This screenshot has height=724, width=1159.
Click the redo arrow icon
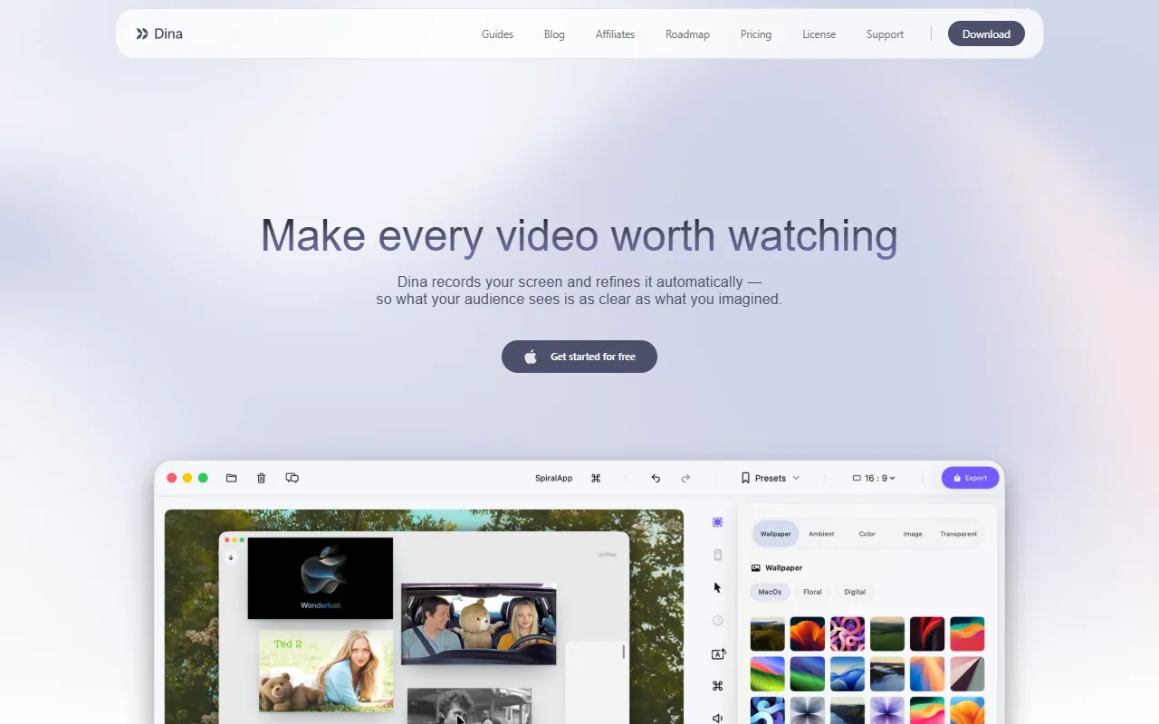685,478
